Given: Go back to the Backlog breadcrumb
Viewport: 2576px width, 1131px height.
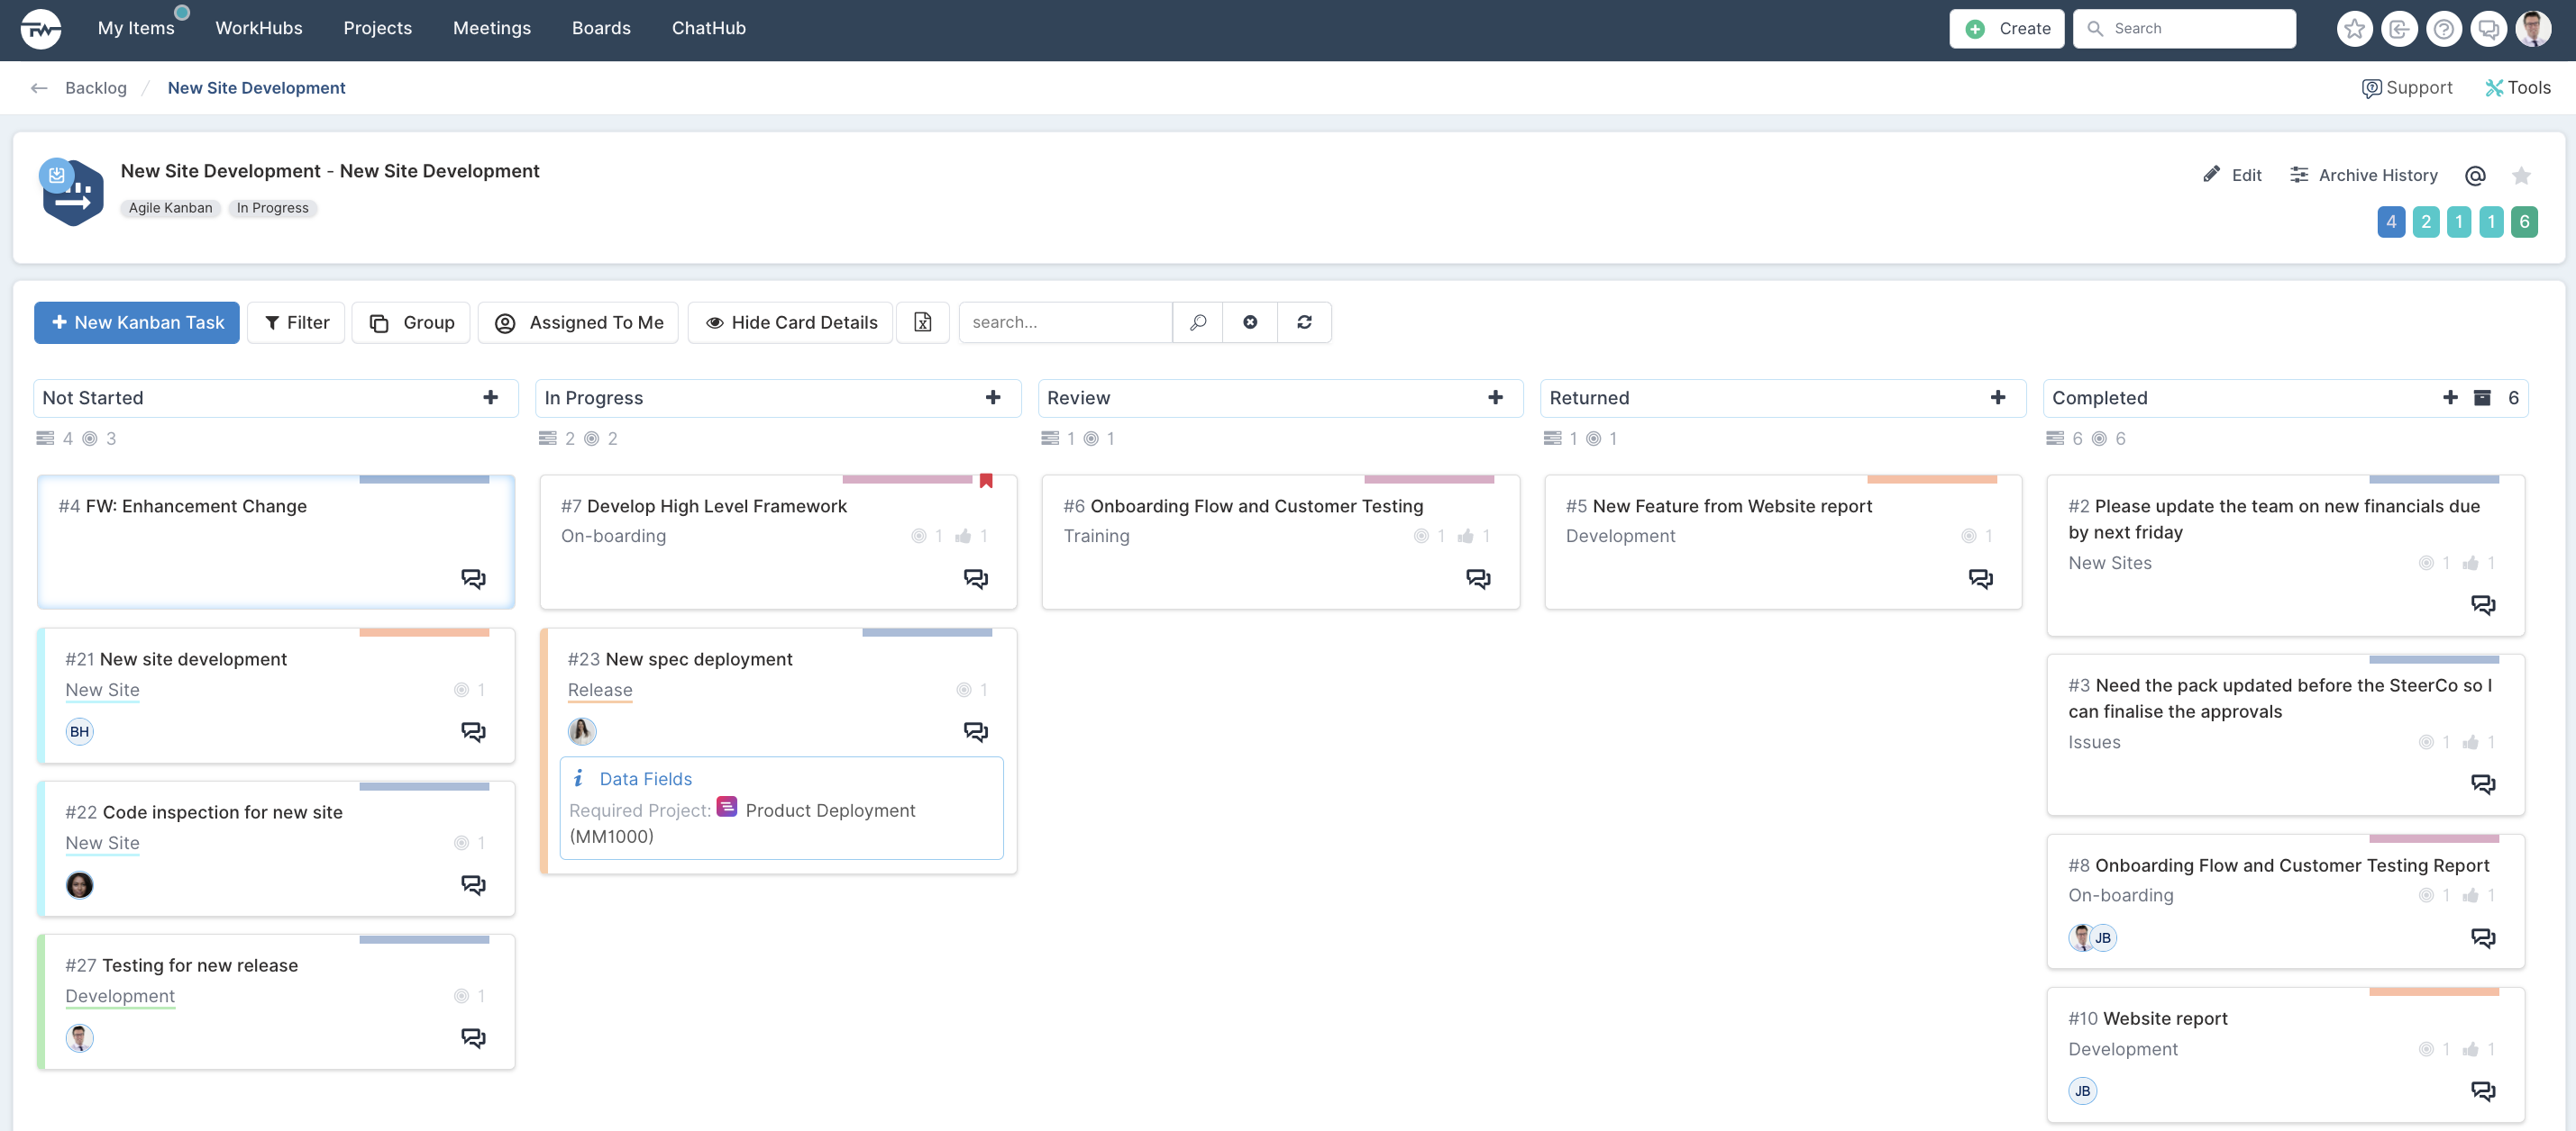Looking at the screenshot, I should pos(96,88).
